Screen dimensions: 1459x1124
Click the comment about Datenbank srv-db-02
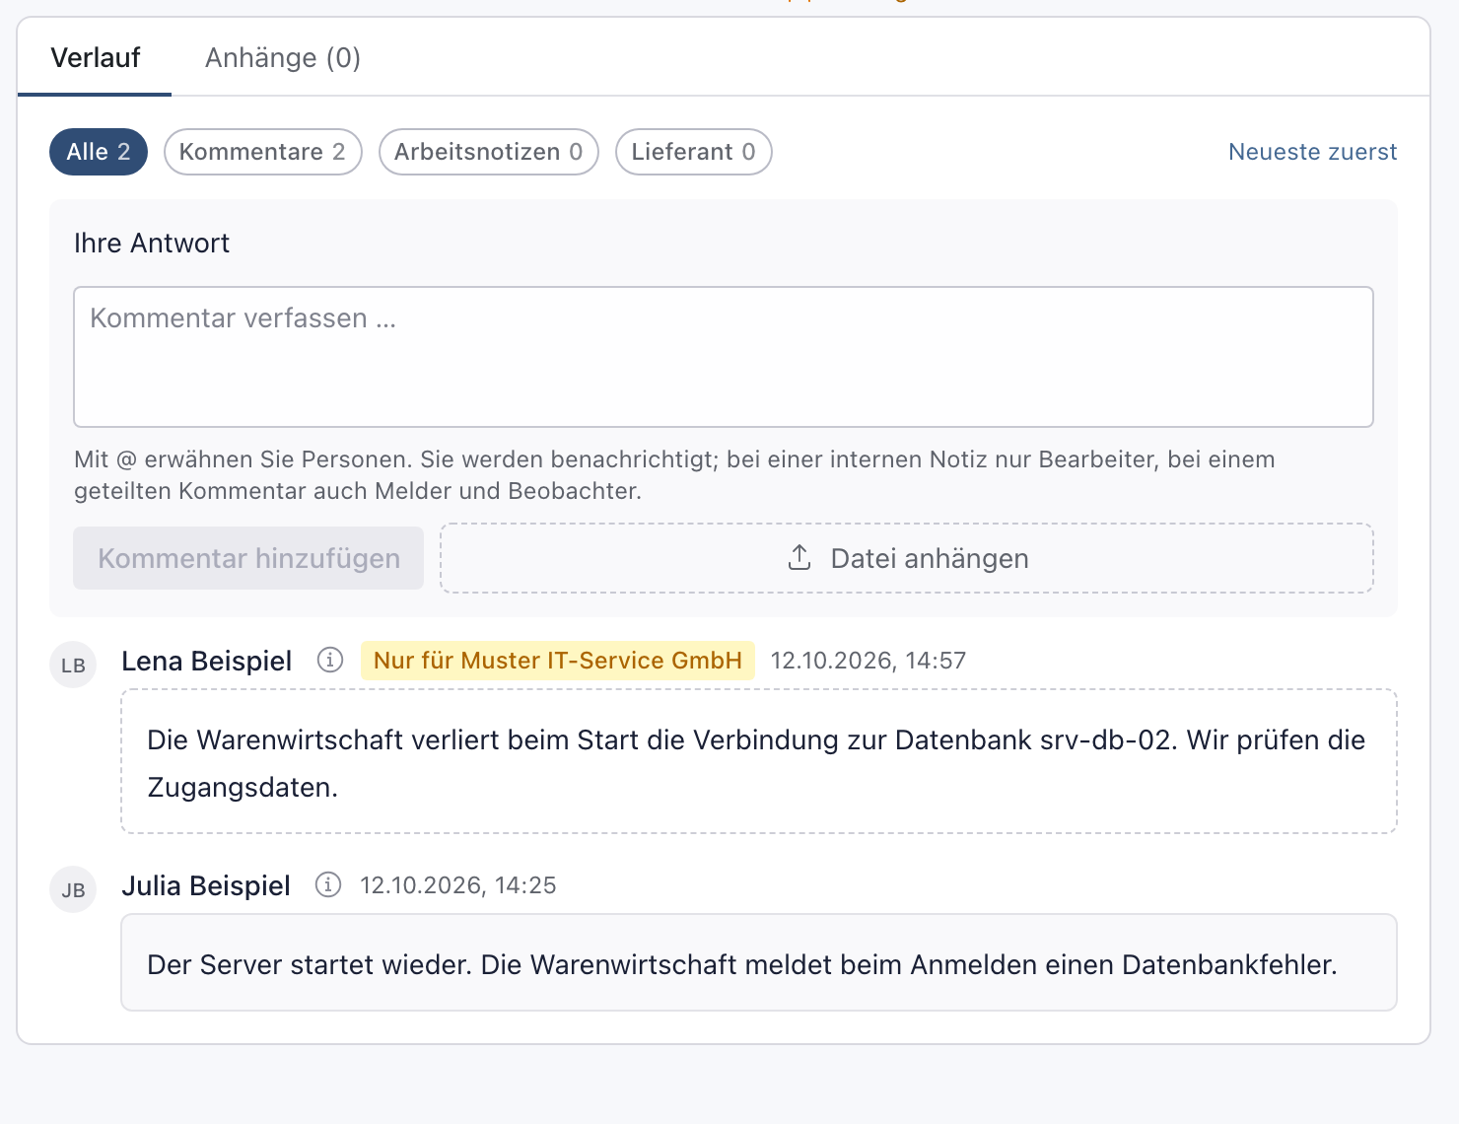759,761
